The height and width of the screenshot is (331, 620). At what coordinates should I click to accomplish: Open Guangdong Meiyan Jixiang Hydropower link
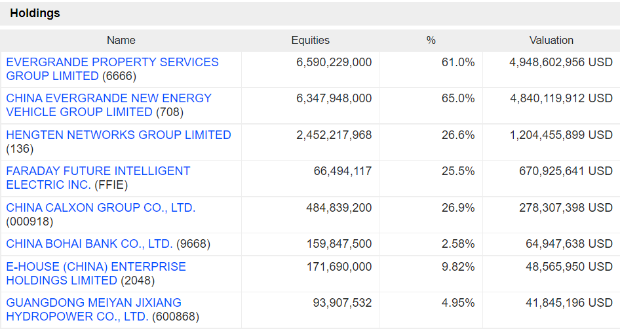pos(94,309)
